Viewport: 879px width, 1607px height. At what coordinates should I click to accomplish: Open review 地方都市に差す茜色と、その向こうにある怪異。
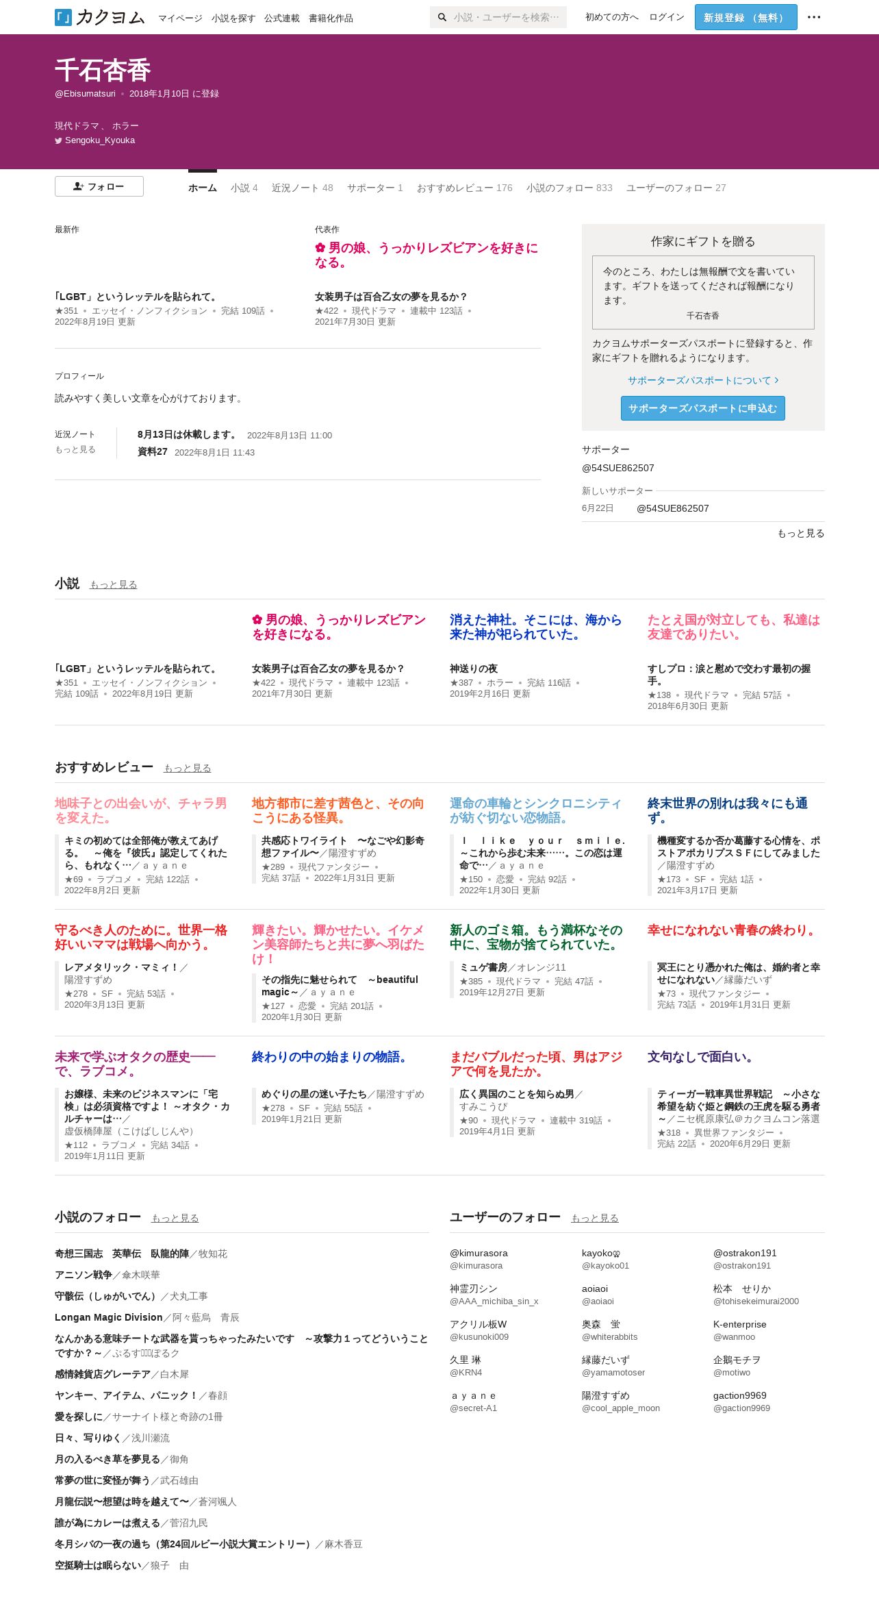coord(338,810)
